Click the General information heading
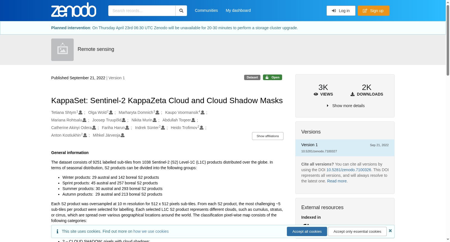The height and width of the screenshot is (242, 450). 70,153
